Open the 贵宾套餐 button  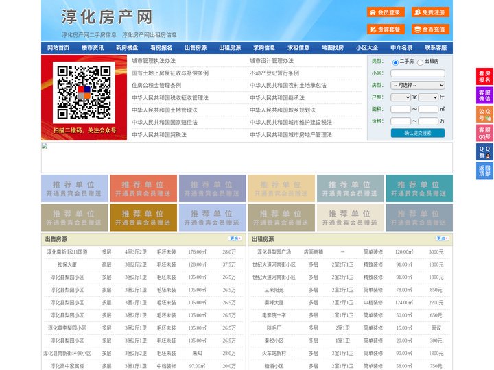click(386, 29)
